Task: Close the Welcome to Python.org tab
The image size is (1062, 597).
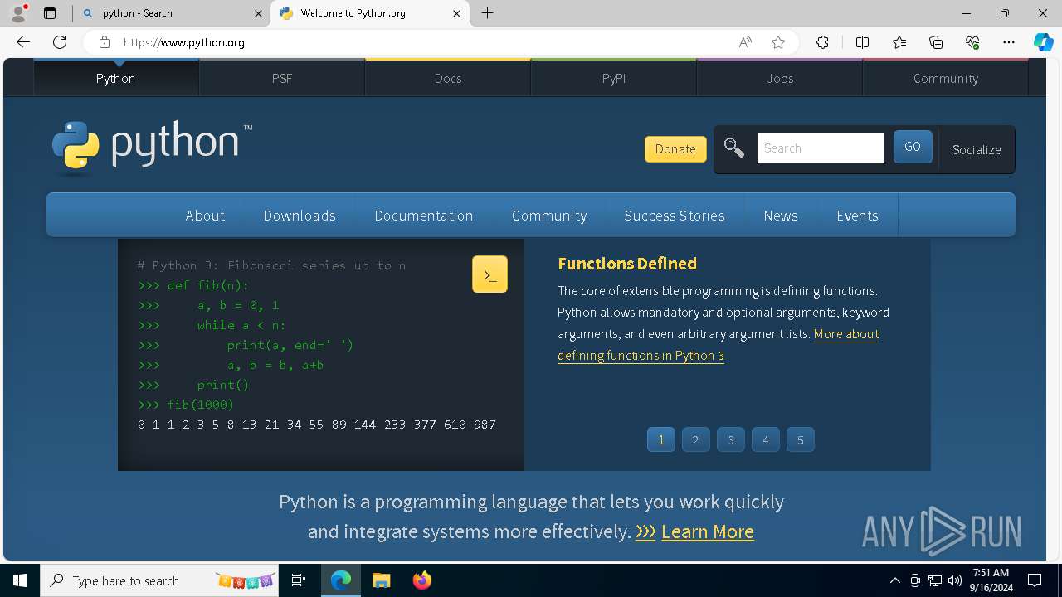Action: (456, 13)
